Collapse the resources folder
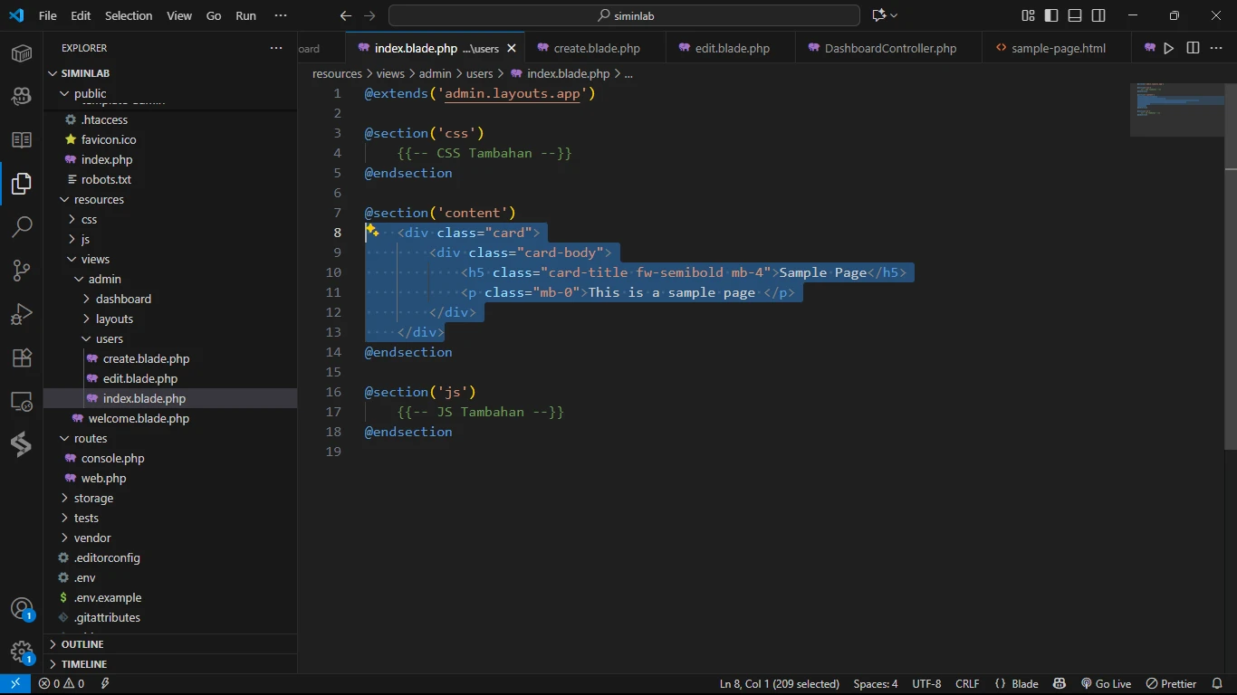Image resolution: width=1237 pixels, height=695 pixels. pos(99,199)
